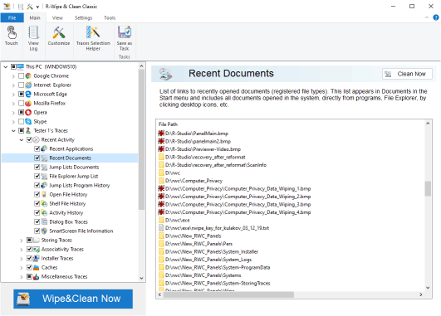Toggle the Storing Traces checkbox
The image size is (441, 316).
(29, 241)
